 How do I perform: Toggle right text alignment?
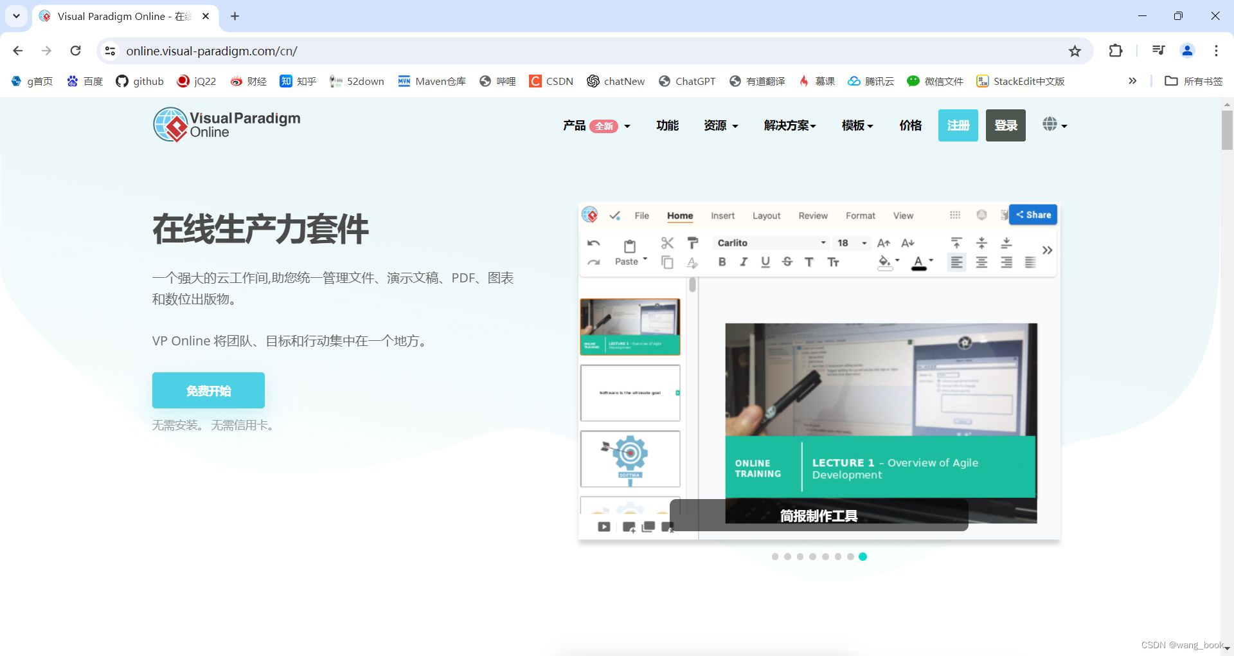(1006, 262)
